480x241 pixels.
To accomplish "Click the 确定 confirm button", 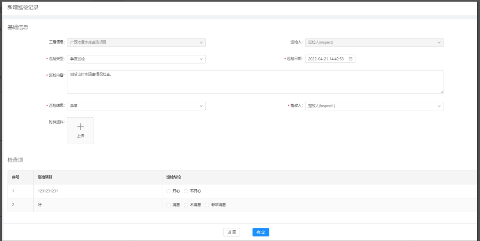I will 260,232.
